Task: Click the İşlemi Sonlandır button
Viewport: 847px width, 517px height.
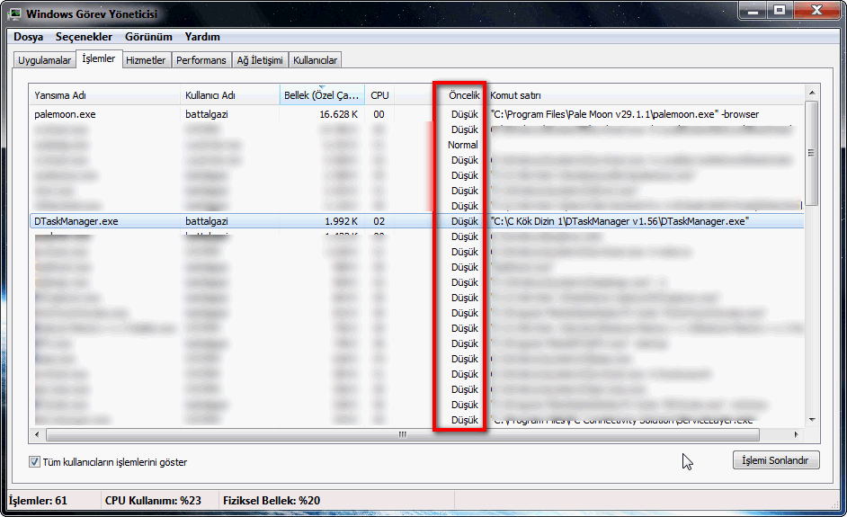Action: 776,460
